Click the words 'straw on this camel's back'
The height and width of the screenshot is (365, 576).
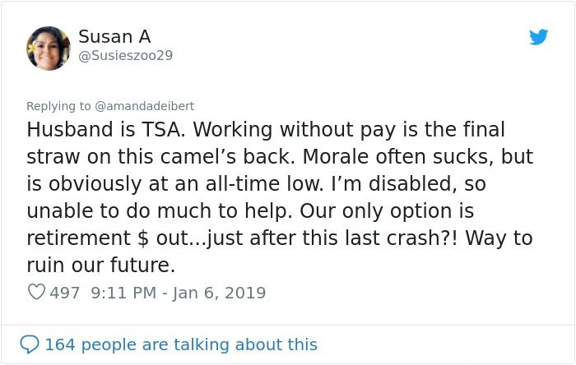pos(161,156)
